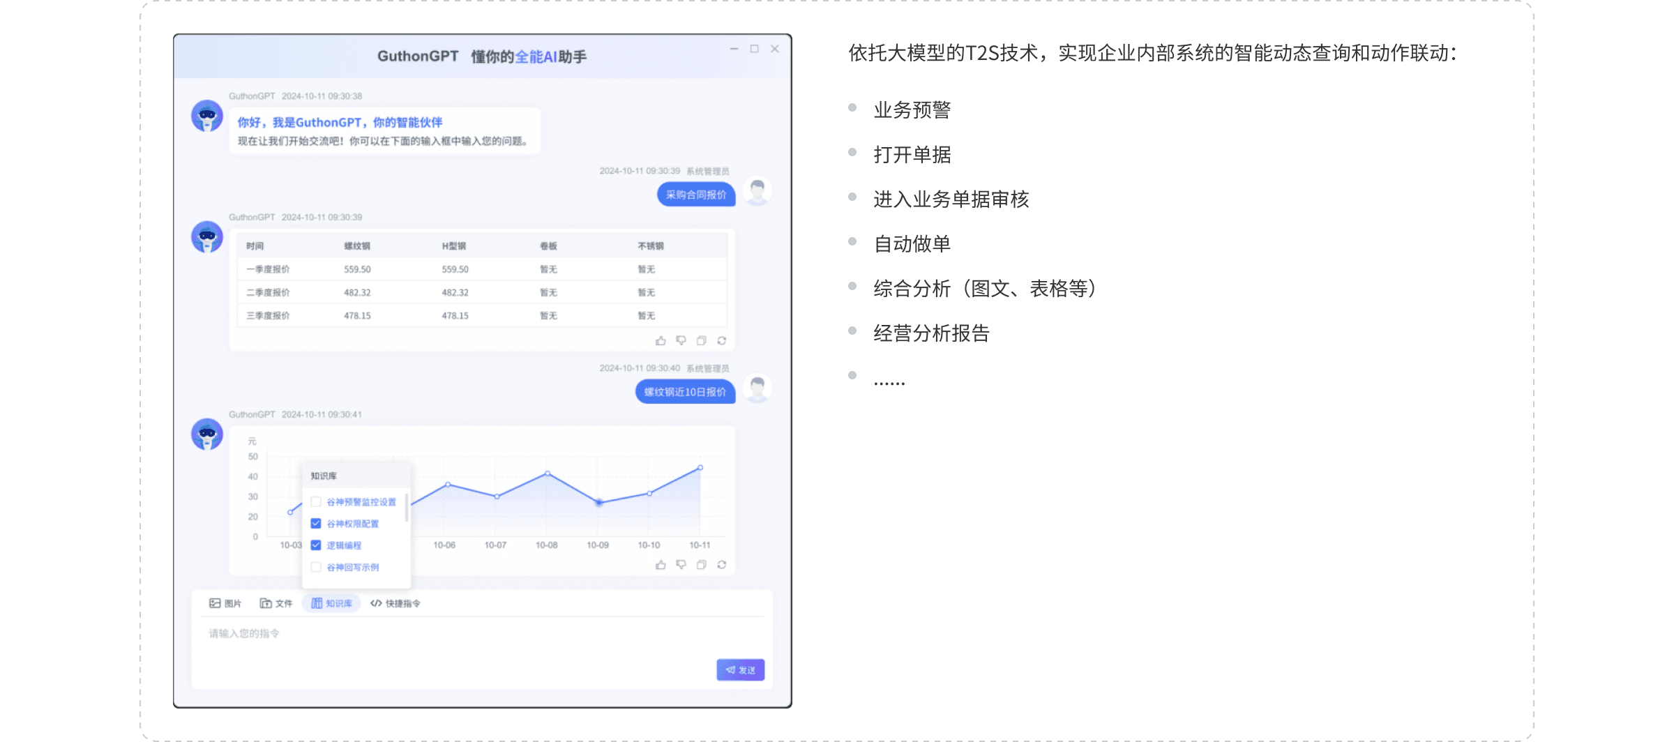Open the 快捷指令 shortcut commands menu
The height and width of the screenshot is (742, 1674).
pyautogui.click(x=395, y=603)
